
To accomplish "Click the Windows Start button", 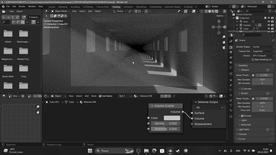I will [x=90, y=151].
